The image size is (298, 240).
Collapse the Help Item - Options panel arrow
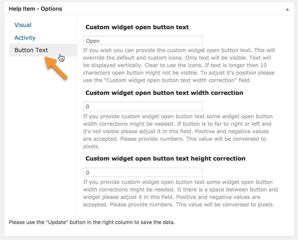coord(287,9)
